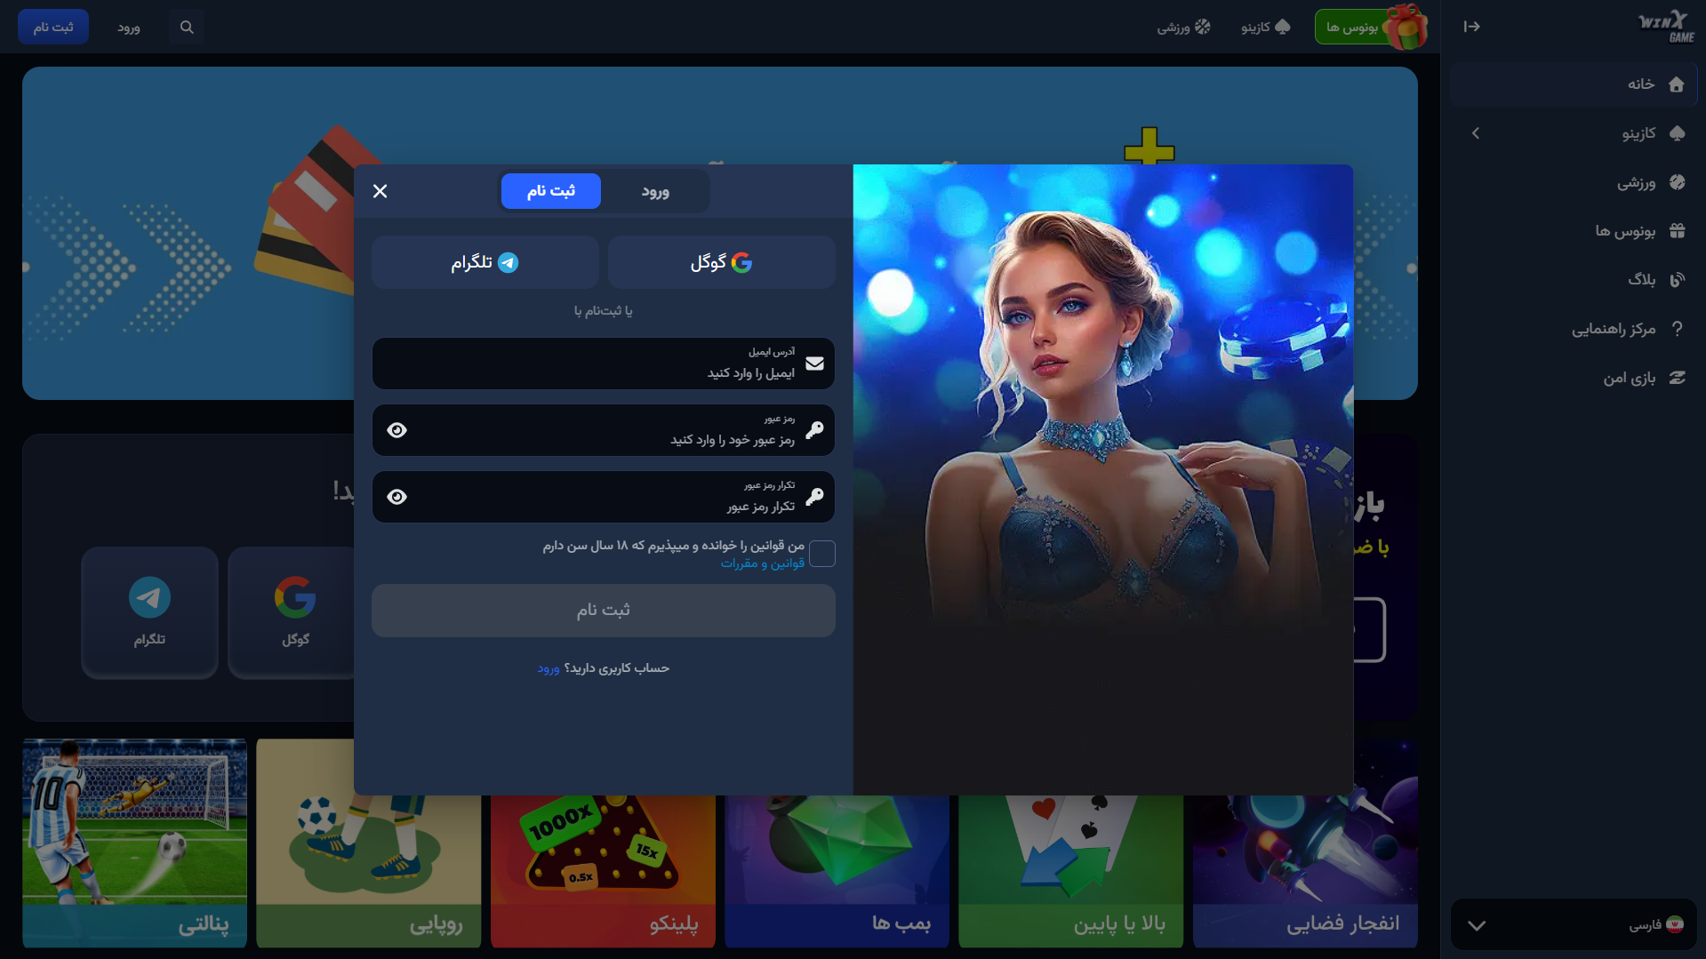Open کازینو in the top navigation
This screenshot has height=959, width=1706.
tap(1265, 27)
